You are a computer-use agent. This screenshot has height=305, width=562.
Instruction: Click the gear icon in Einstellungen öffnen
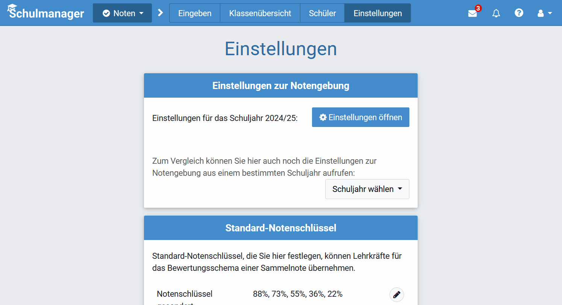tap(323, 117)
